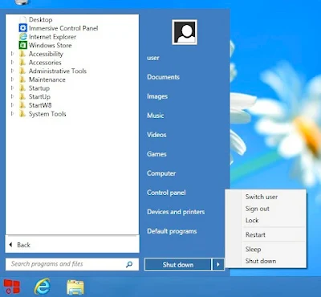Open File Explorer from the taskbar
Image resolution: width=321 pixels, height=297 pixels.
click(75, 287)
